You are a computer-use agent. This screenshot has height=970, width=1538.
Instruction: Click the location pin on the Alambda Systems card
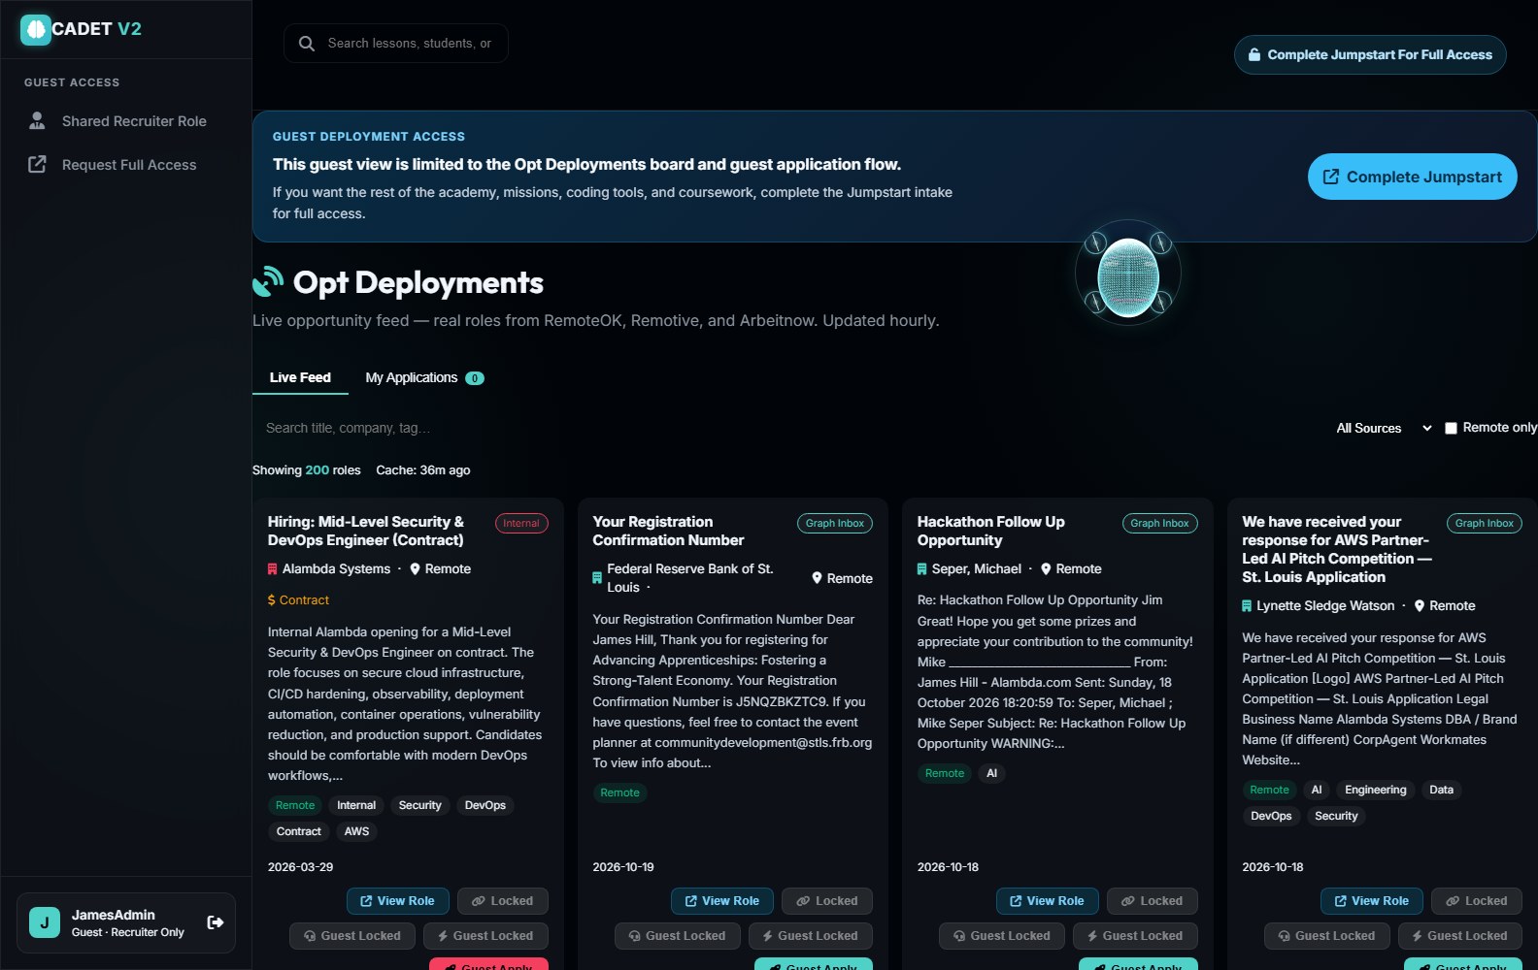click(x=415, y=569)
